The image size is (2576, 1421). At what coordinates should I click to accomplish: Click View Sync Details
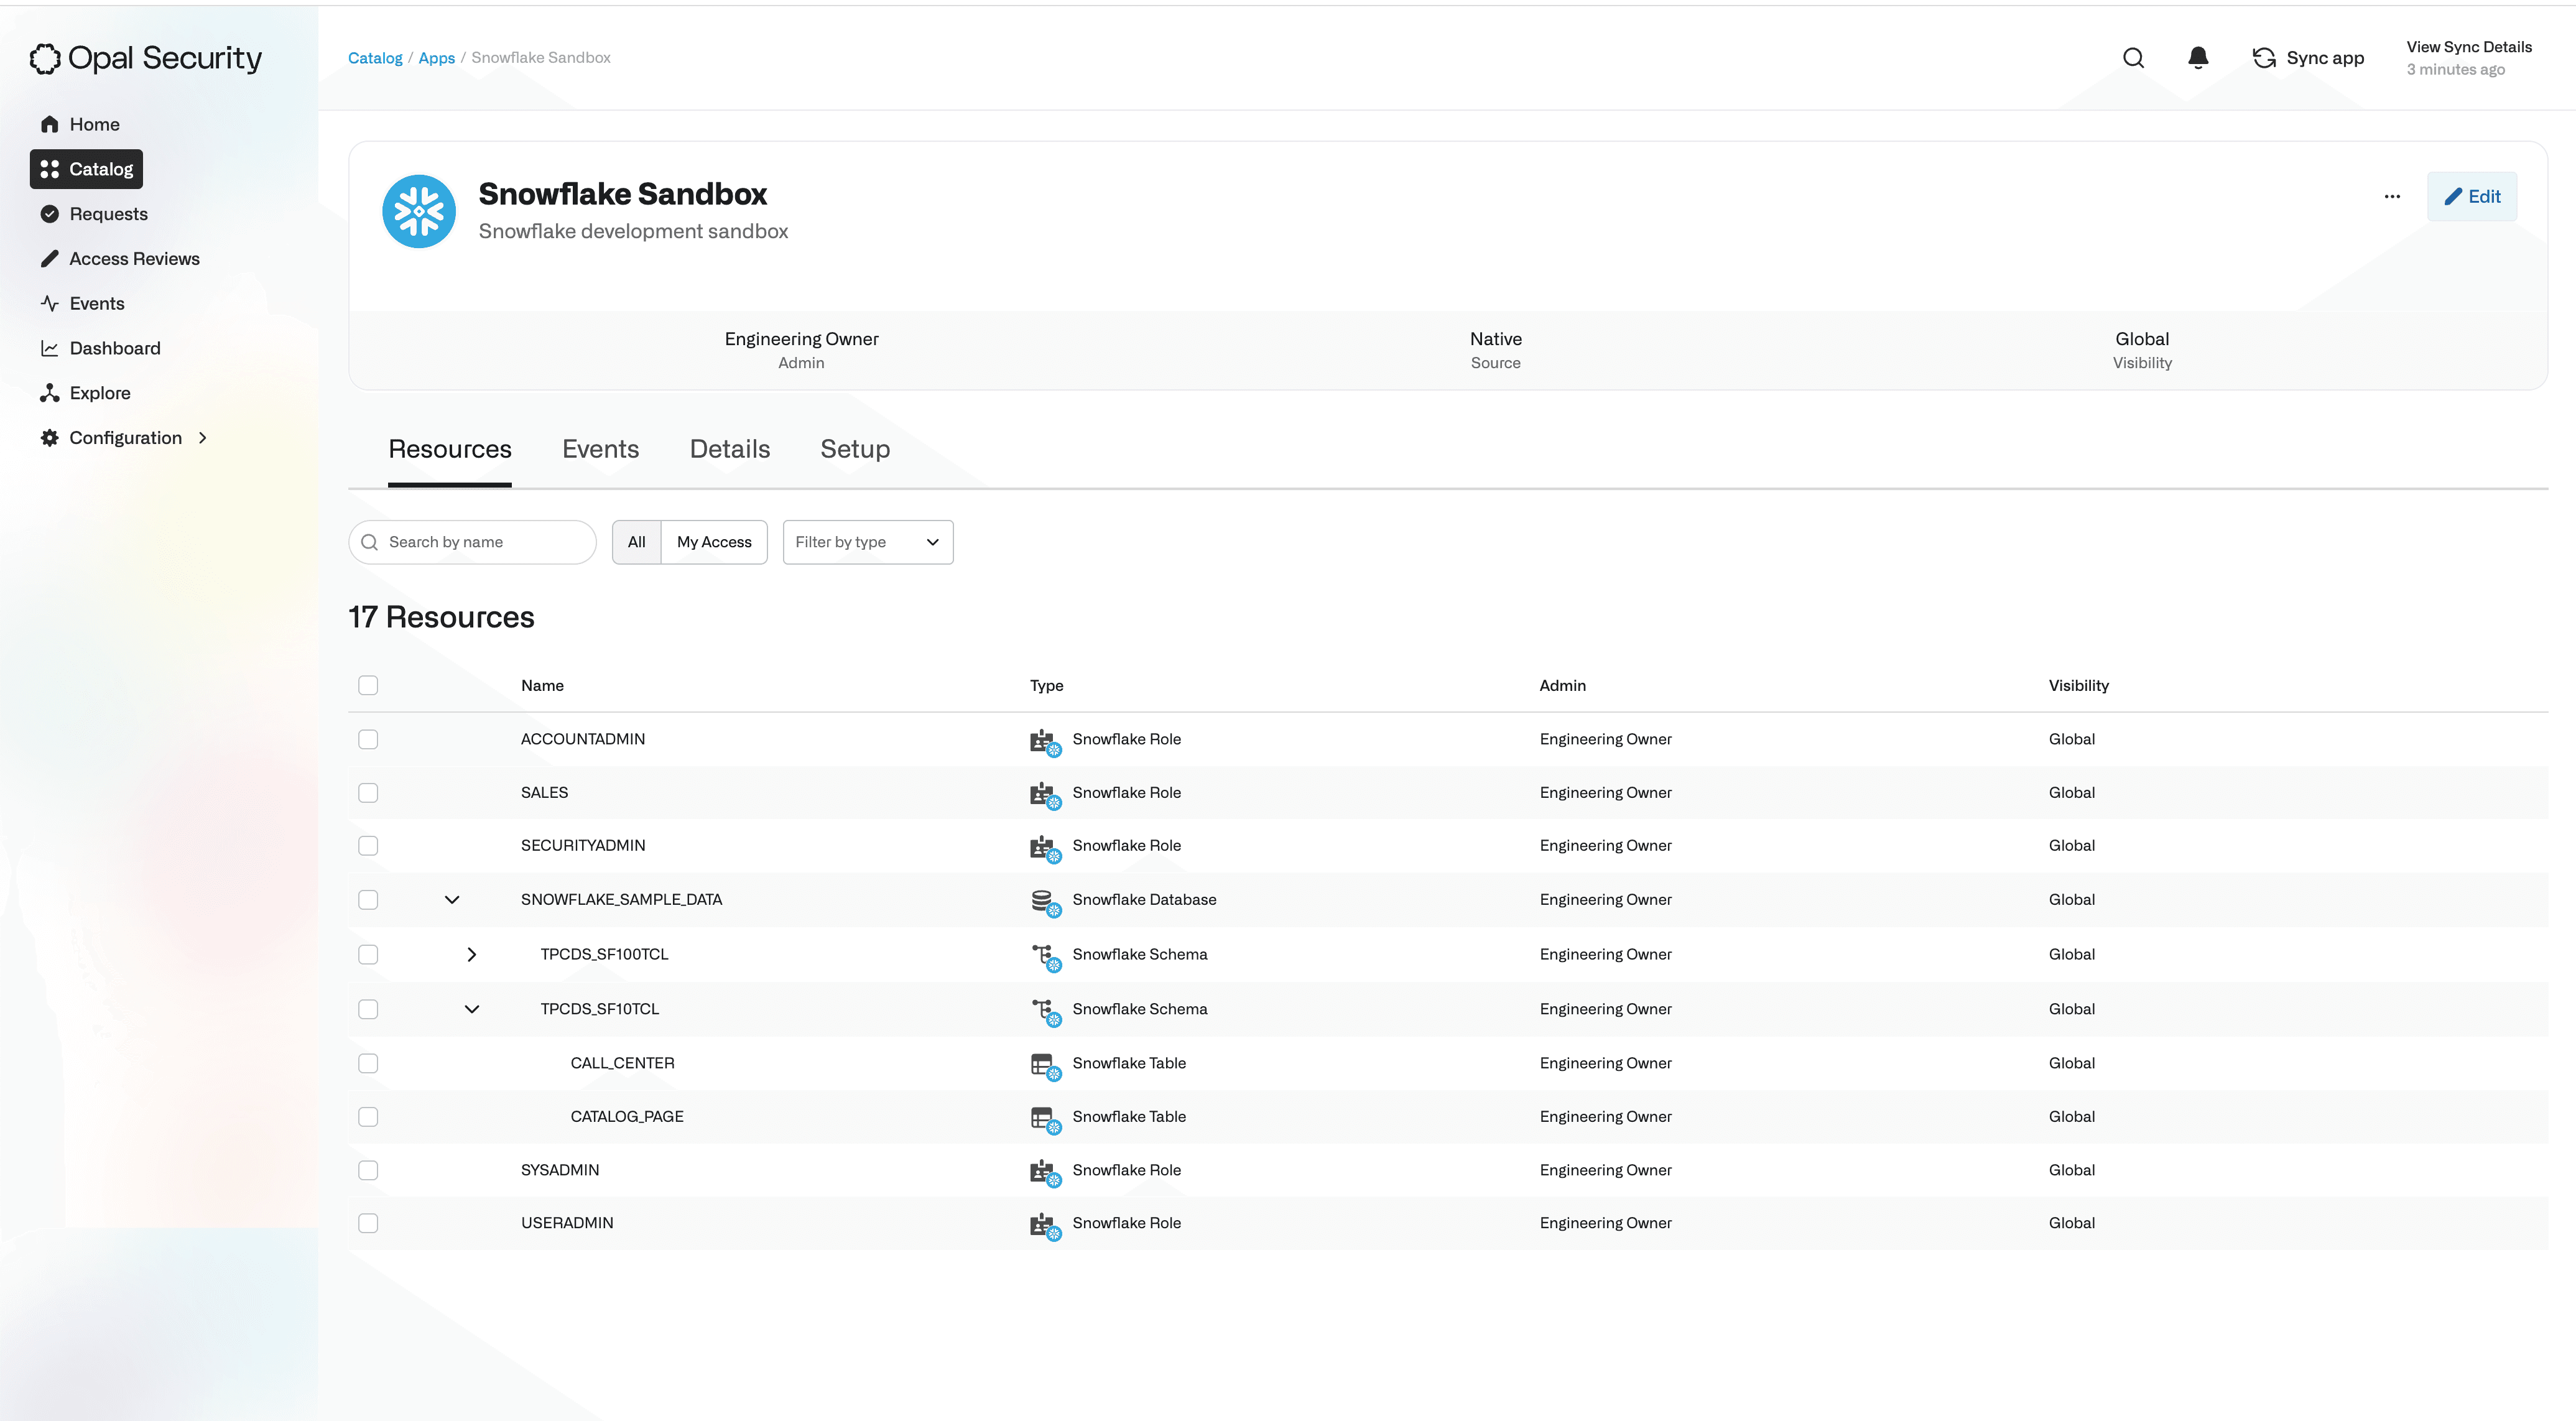[x=2469, y=47]
